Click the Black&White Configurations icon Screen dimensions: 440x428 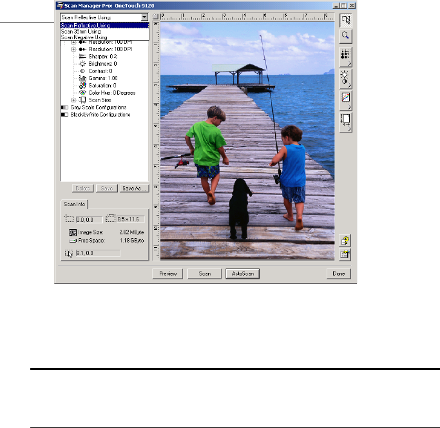65,115
